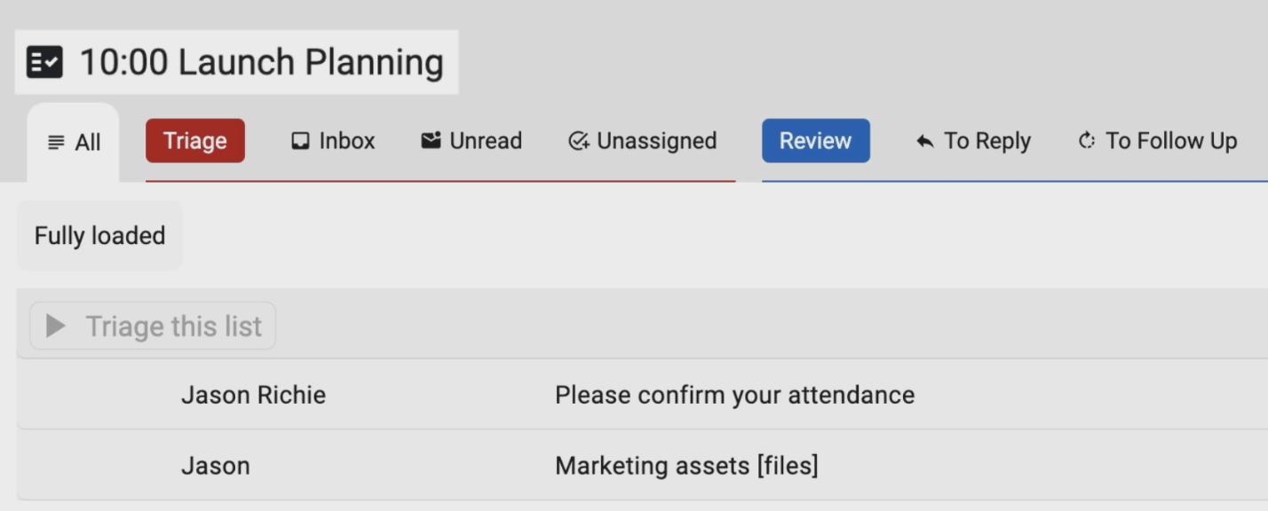Switch to the red Triage tab
The width and height of the screenshot is (1268, 511).
(x=195, y=141)
